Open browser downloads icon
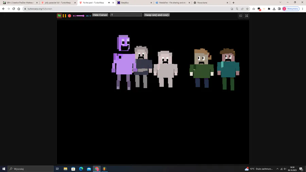The width and height of the screenshot is (306, 172). tap(274, 9)
